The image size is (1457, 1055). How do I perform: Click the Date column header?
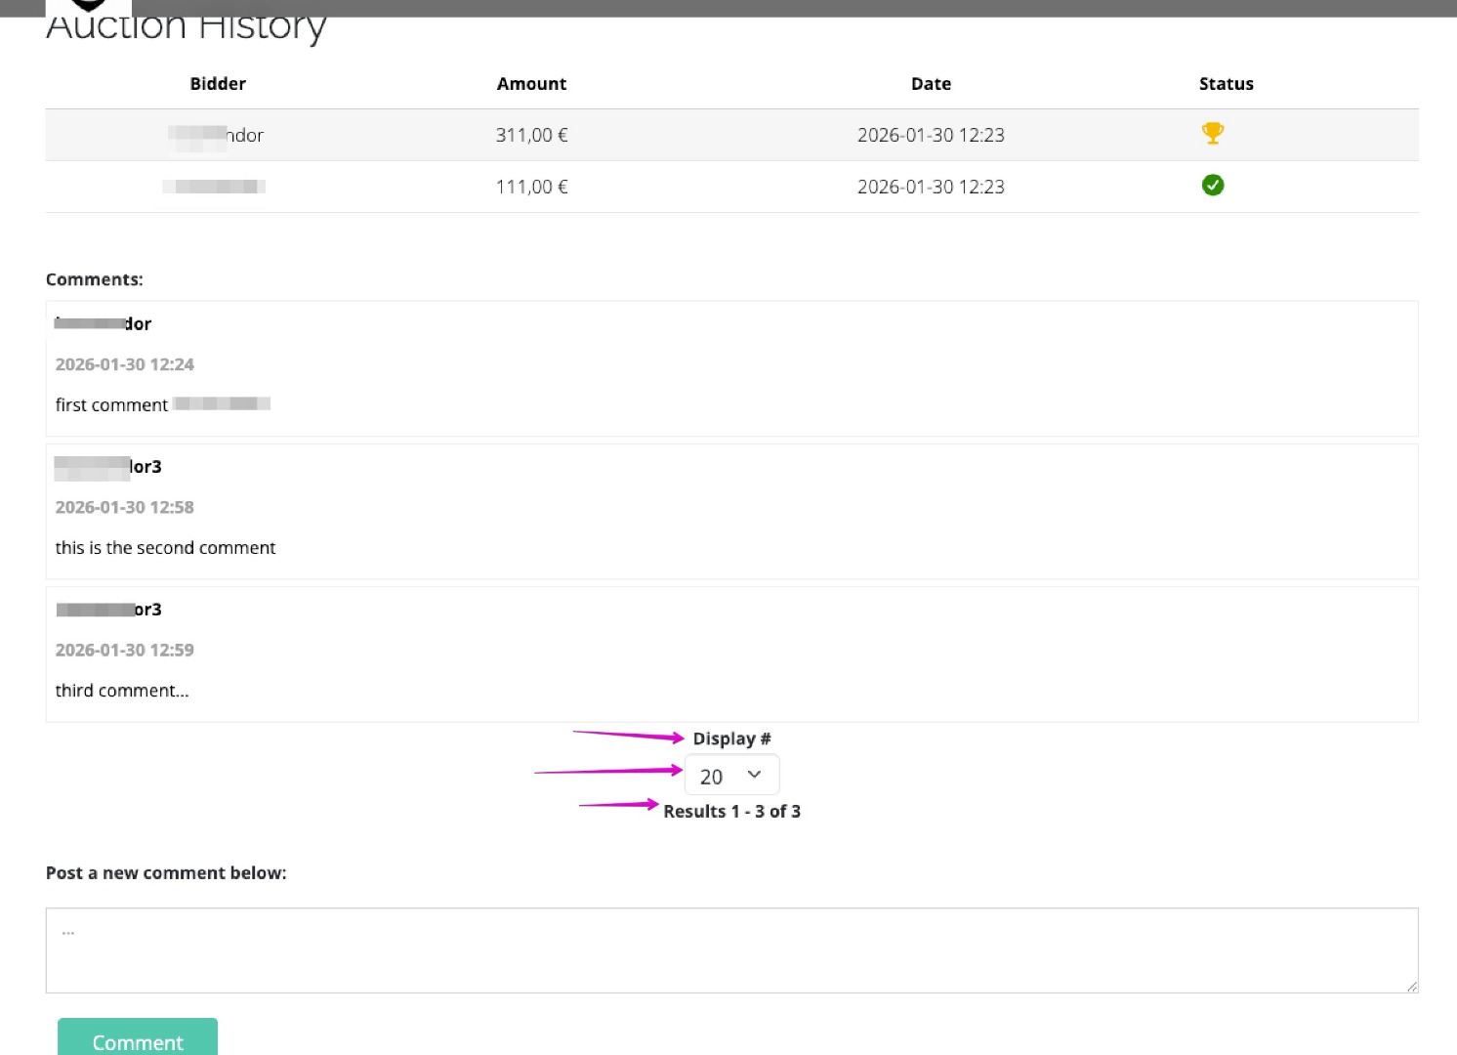pos(931,84)
